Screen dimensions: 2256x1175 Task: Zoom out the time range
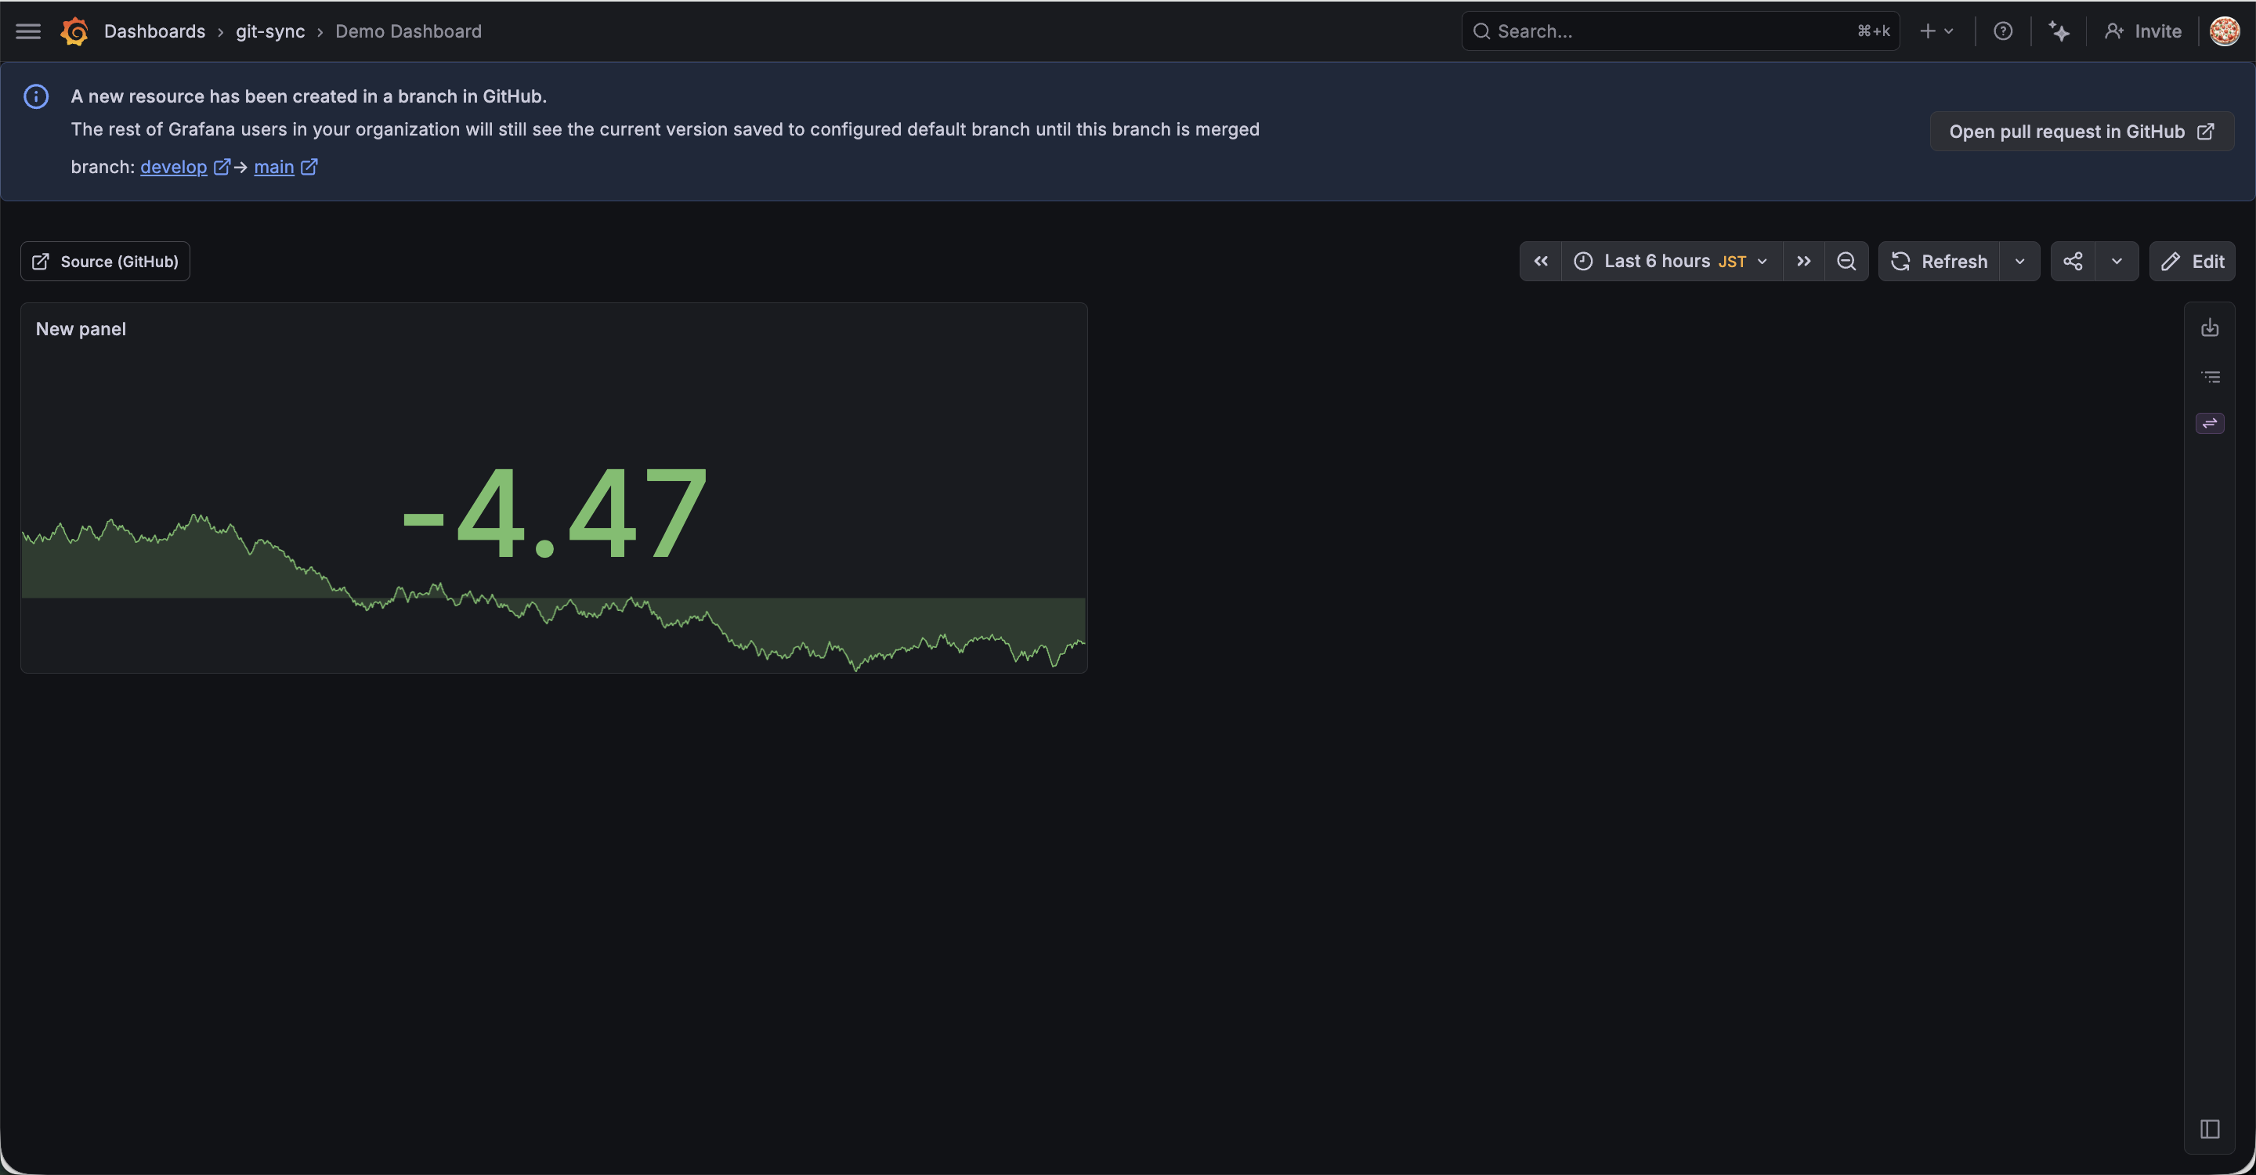tap(1846, 261)
